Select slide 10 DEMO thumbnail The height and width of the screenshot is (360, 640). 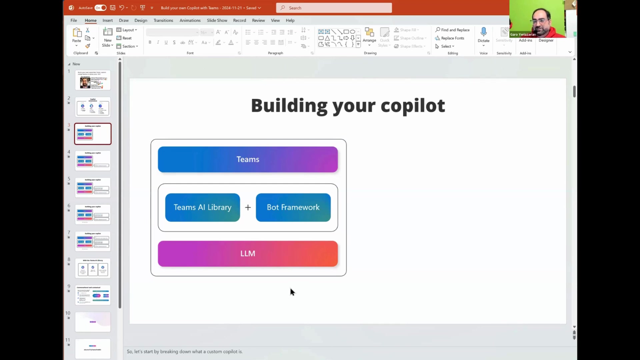point(93,322)
